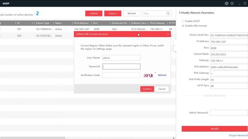
Task: Maximize the SADP window
Action: coord(245,3)
